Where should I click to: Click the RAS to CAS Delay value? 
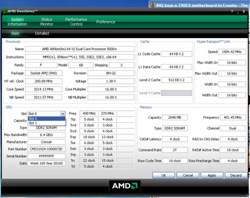coord(232,139)
